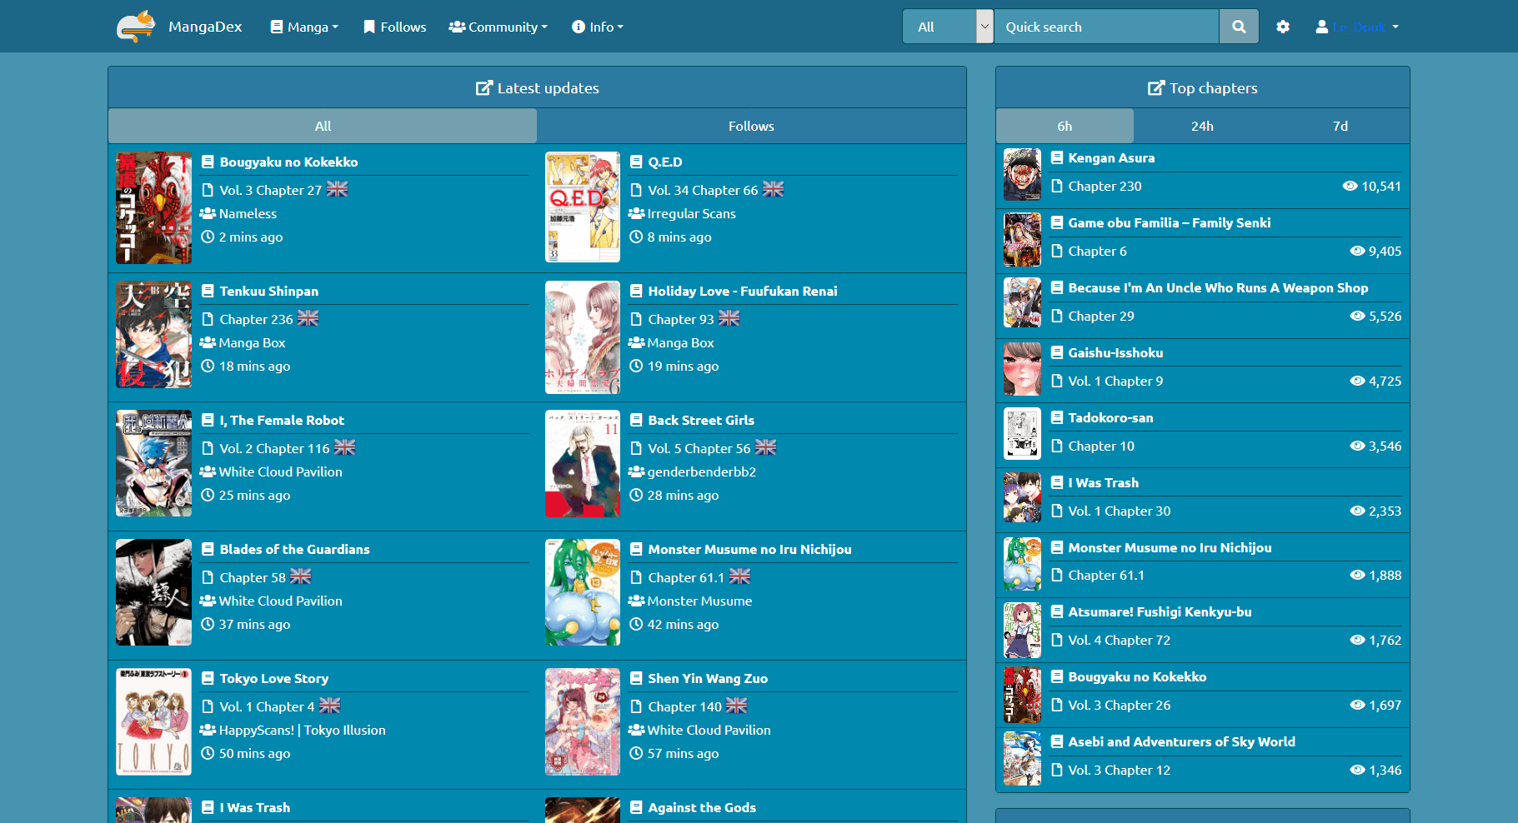The height and width of the screenshot is (823, 1518).
Task: Click the Follows navigation item
Action: pyautogui.click(x=394, y=26)
